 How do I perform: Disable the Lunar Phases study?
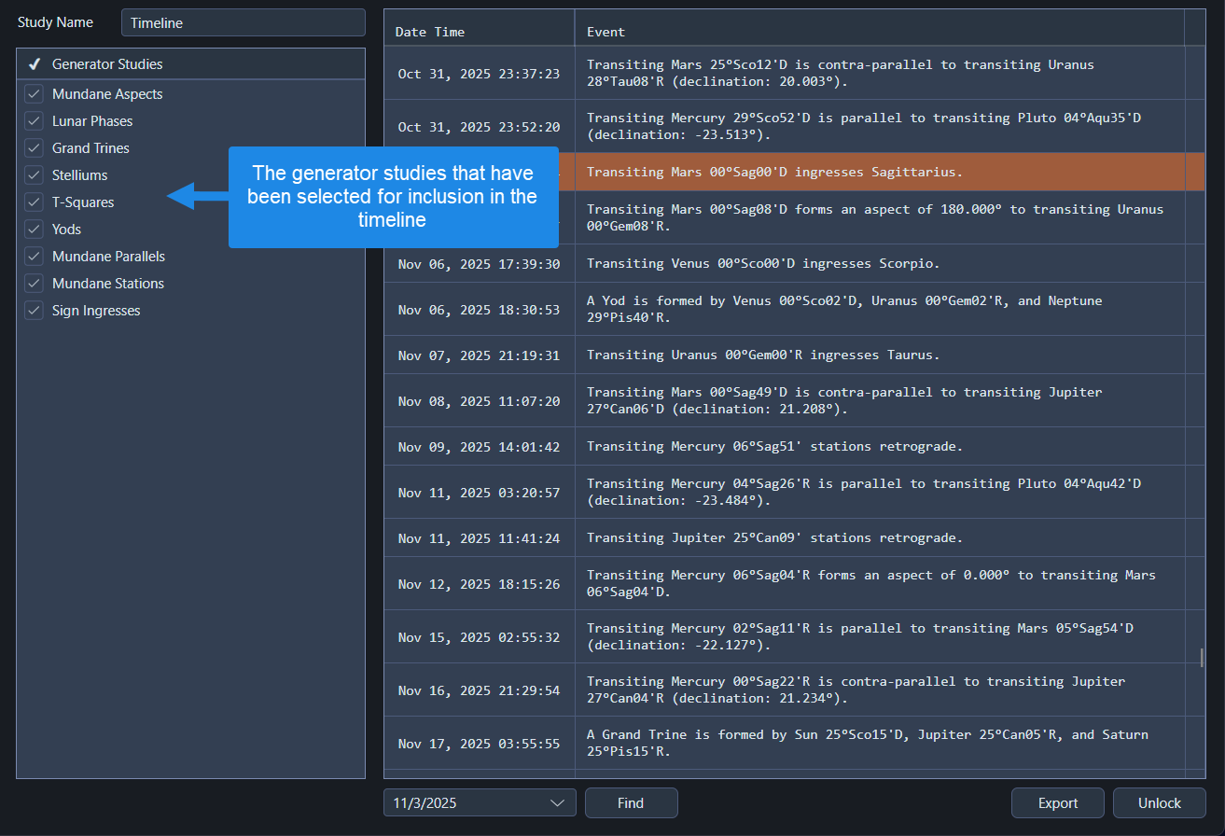coord(34,120)
